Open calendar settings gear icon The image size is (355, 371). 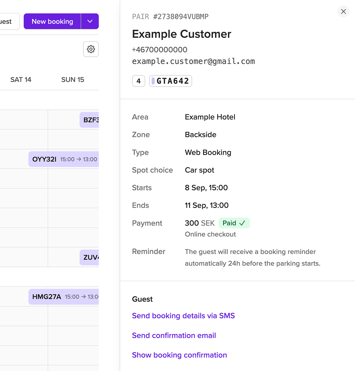click(x=91, y=49)
